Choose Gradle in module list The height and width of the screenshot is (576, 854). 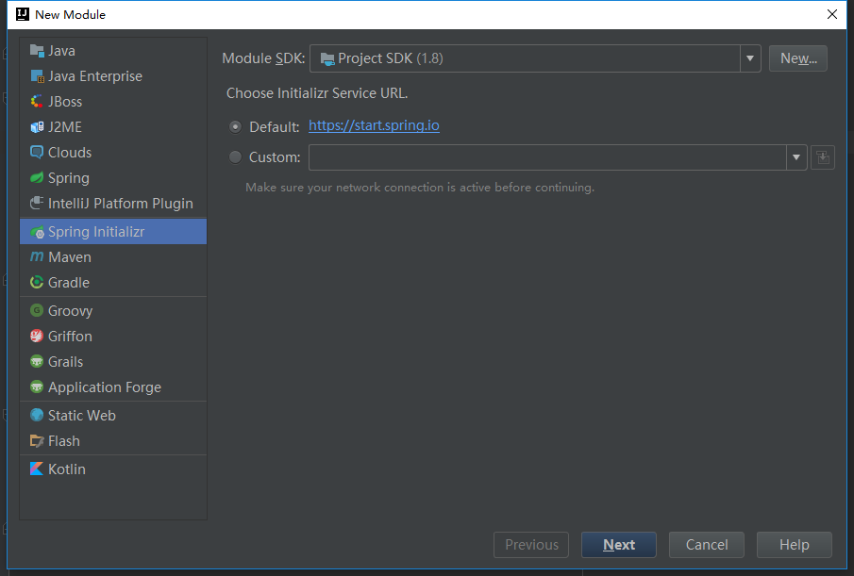pyautogui.click(x=113, y=282)
